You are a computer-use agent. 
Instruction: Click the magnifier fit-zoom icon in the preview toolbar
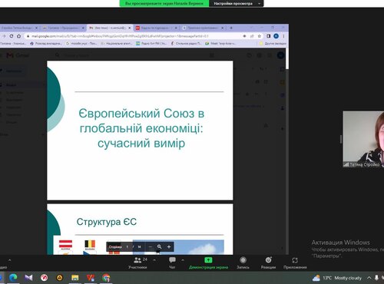(159, 246)
